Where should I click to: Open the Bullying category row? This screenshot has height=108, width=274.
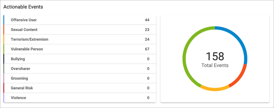pyautogui.click(x=80, y=59)
